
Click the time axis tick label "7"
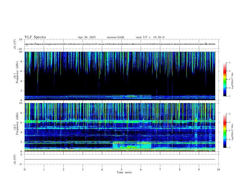point(160,170)
